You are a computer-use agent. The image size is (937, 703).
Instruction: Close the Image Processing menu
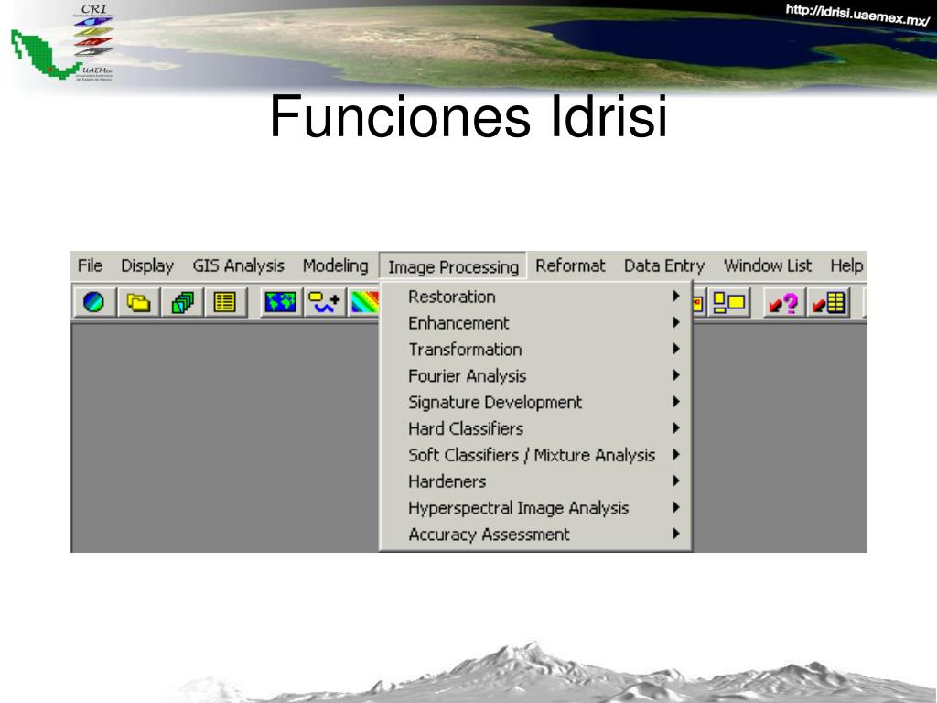453,266
